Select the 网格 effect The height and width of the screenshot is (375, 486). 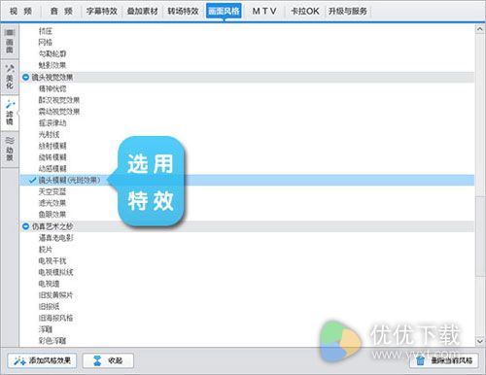tap(45, 43)
